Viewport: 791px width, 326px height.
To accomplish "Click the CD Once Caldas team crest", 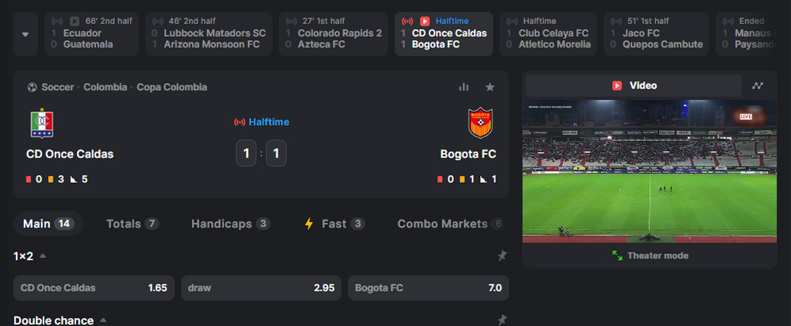I will tap(42, 123).
